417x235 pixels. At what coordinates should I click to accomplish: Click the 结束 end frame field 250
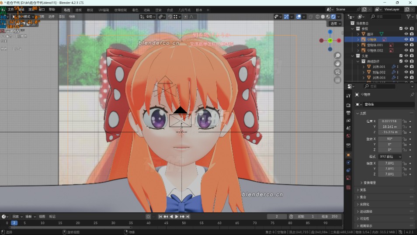click(330, 217)
